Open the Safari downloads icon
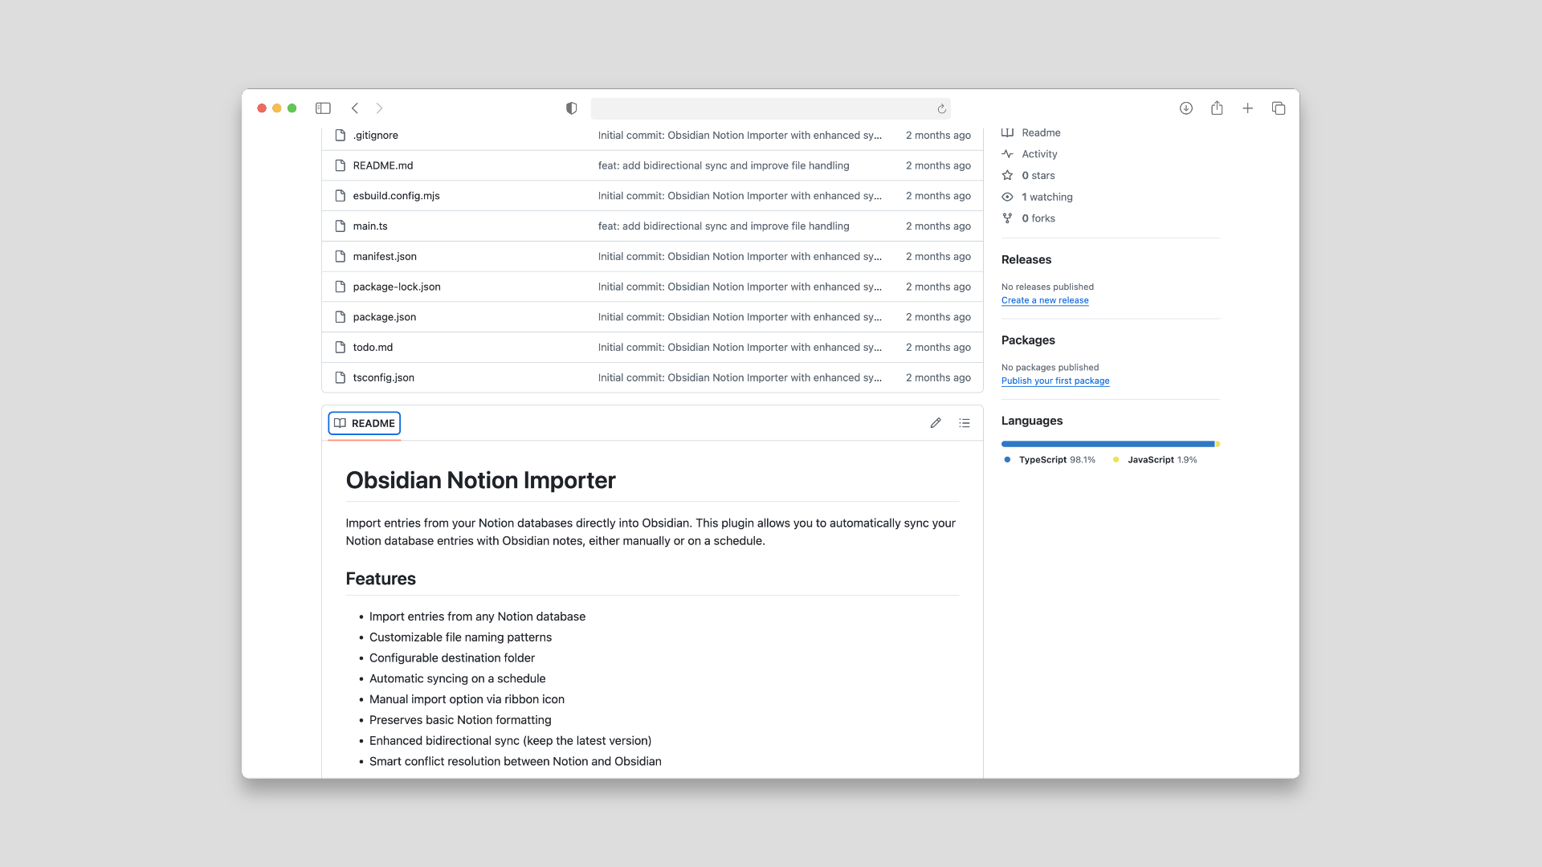This screenshot has height=867, width=1542. pos(1185,108)
